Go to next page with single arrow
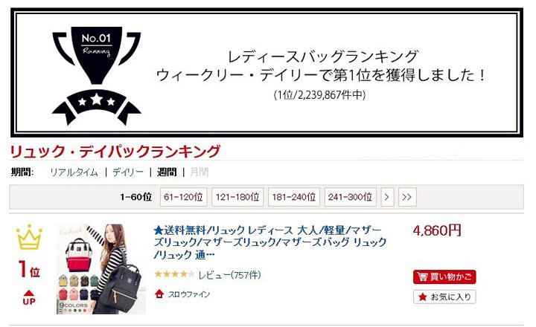The image size is (536, 327). click(387, 197)
